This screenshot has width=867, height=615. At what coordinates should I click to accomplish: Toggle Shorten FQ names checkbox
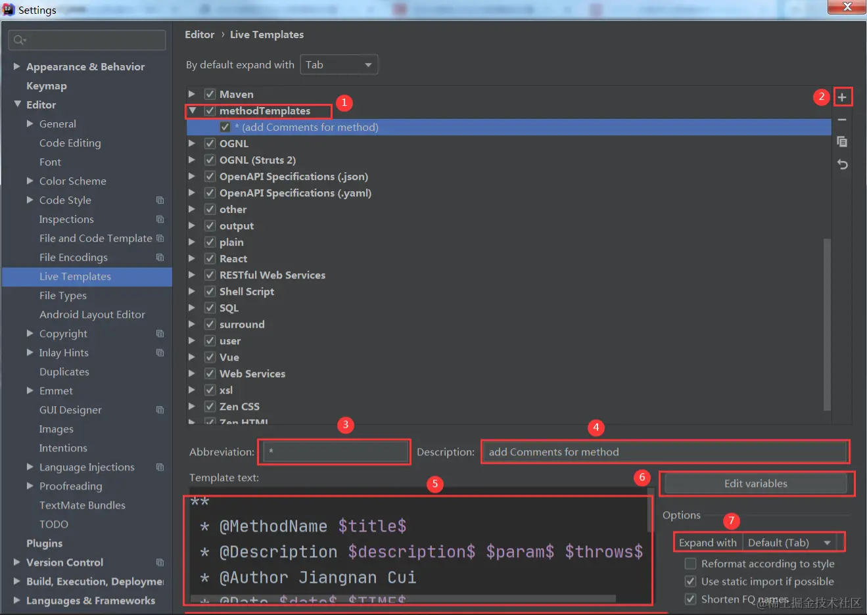click(x=690, y=599)
